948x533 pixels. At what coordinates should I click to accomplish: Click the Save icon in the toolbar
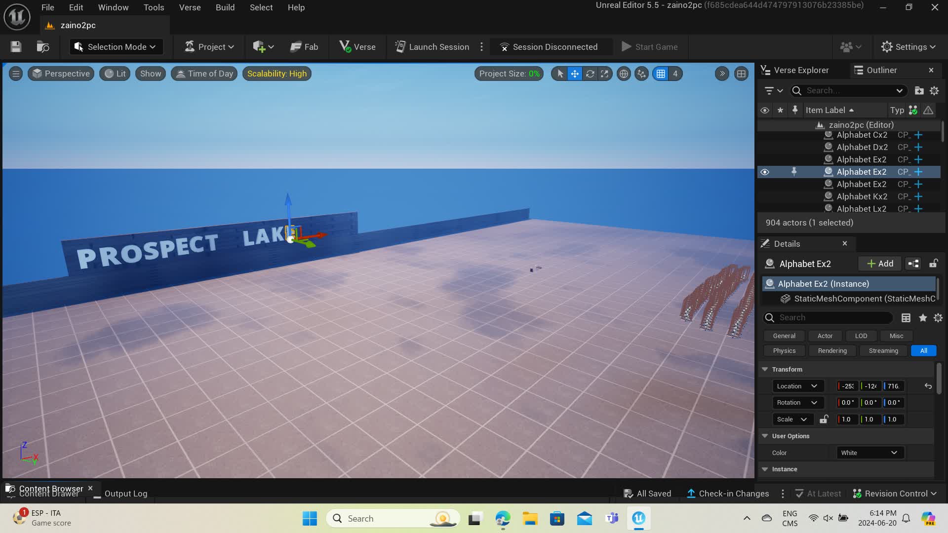pos(16,47)
